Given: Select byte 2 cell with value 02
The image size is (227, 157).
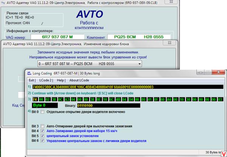Looking at the screenshot, I should (x=48, y=99).
